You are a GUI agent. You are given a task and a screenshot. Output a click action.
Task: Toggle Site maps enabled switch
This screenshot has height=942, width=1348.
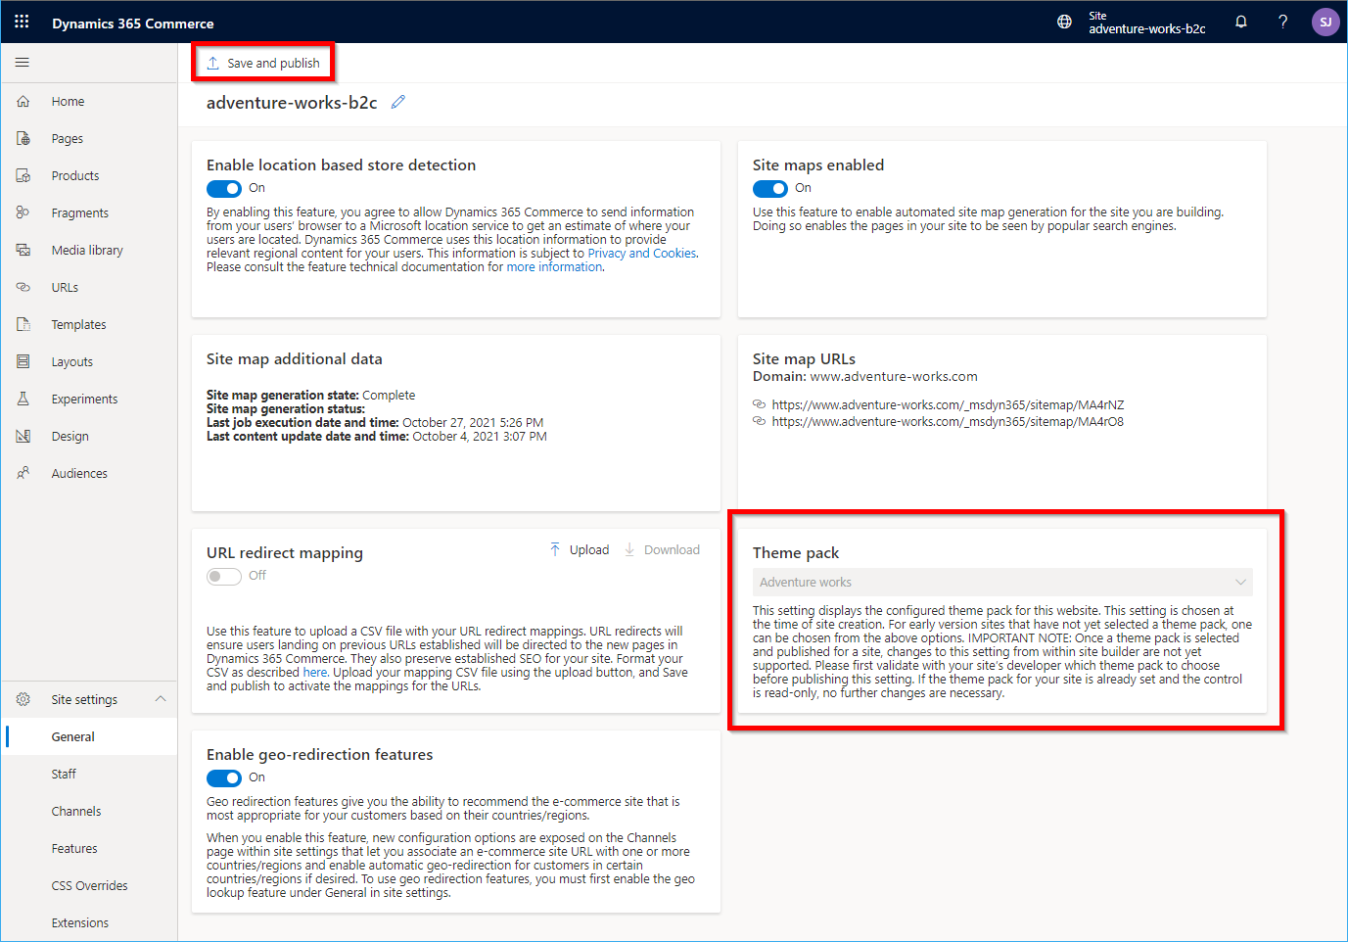click(x=770, y=189)
